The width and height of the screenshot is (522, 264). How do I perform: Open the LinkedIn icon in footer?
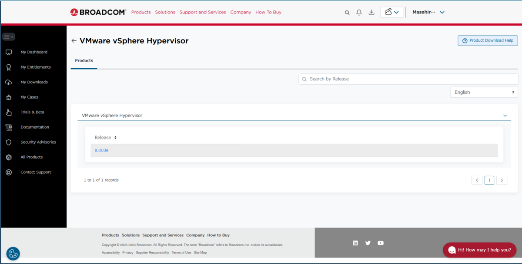(x=355, y=243)
